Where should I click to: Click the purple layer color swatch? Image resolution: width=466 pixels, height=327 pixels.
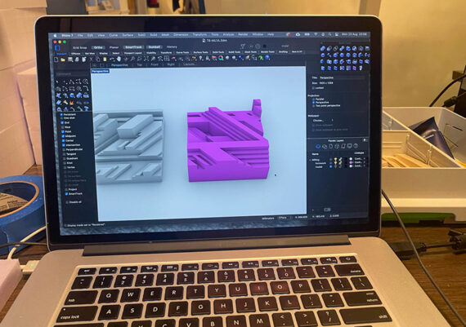[351, 163]
